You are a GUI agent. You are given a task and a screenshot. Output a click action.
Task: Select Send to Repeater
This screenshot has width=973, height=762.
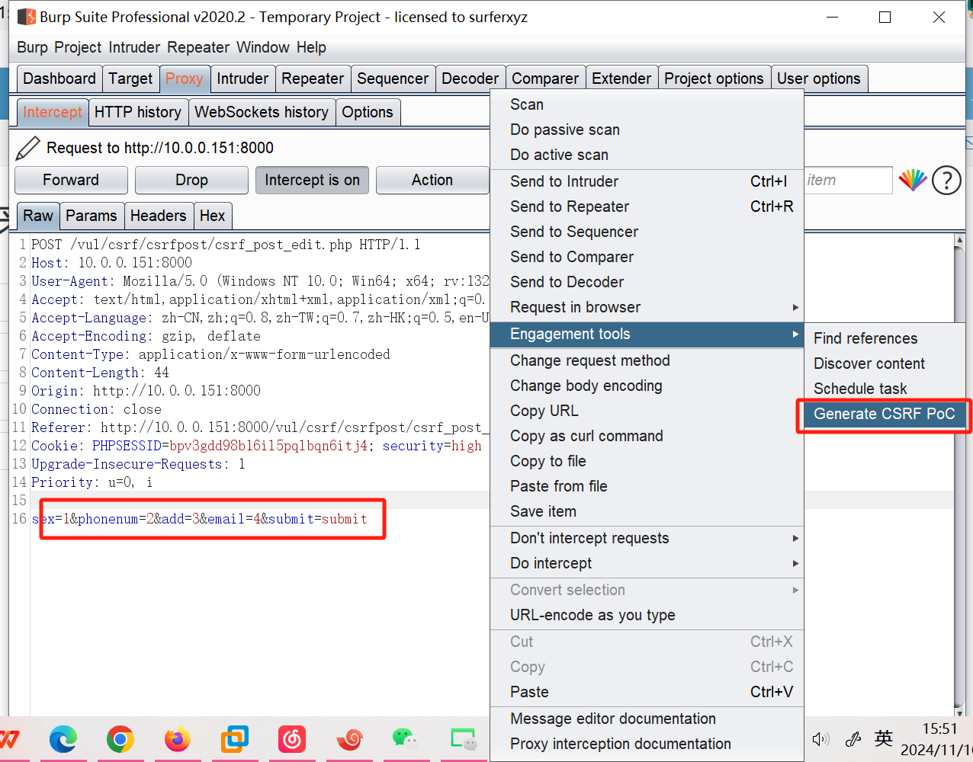647,207
